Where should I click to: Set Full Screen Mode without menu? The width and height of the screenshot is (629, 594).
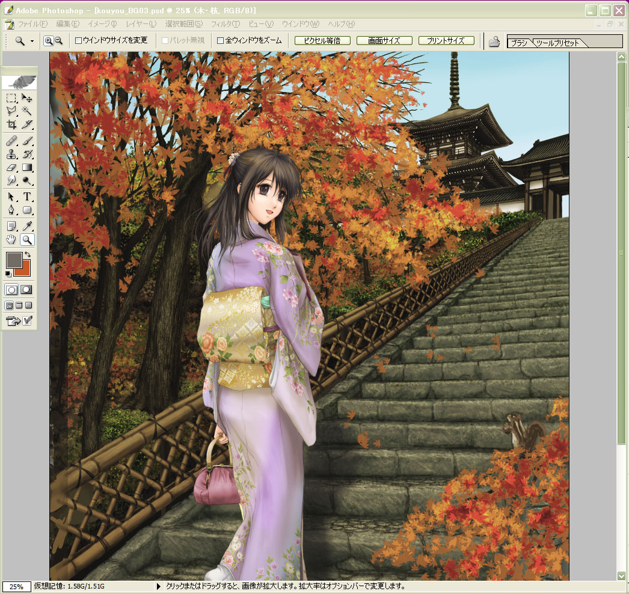[x=28, y=305]
